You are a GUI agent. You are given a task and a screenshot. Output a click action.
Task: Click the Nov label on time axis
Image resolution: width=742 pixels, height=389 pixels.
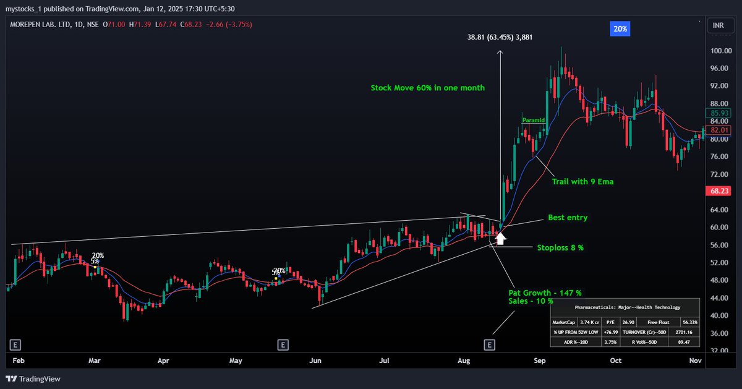click(x=695, y=360)
